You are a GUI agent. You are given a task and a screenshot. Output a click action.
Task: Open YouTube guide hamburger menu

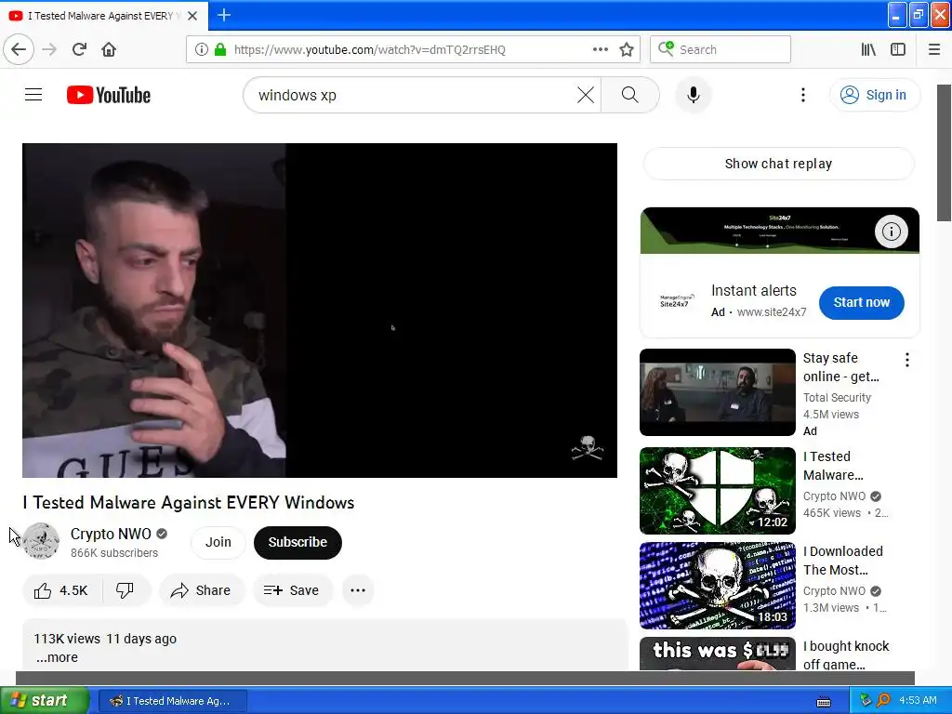click(x=33, y=95)
